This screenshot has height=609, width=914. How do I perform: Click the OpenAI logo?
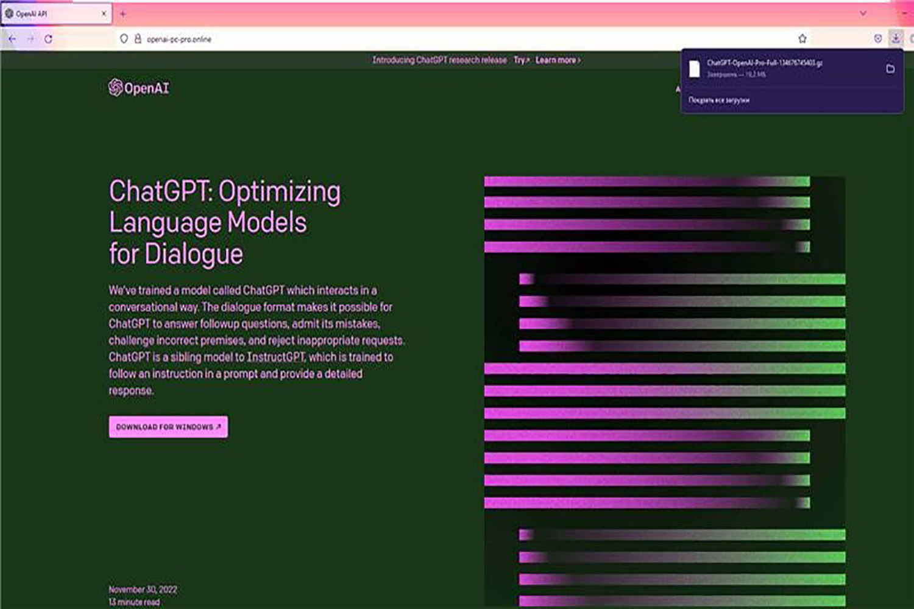(x=139, y=88)
